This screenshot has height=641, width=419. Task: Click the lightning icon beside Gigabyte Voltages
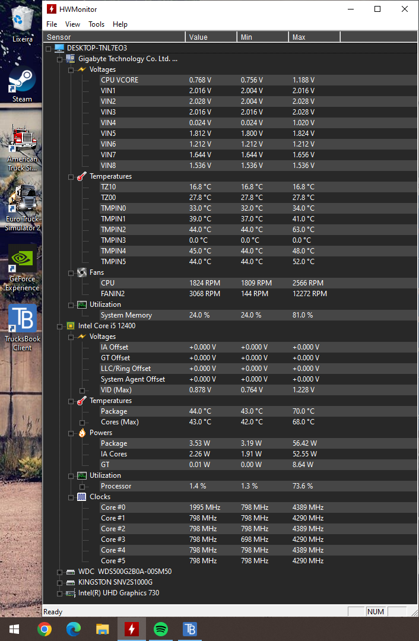point(82,69)
